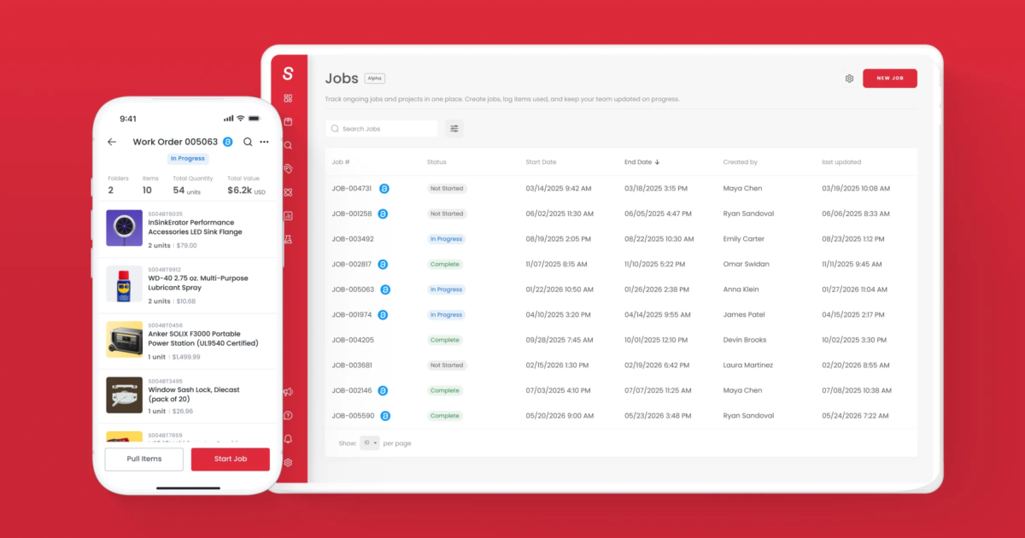
Task: Open the settings gear at sidebar bottom
Action: click(288, 463)
